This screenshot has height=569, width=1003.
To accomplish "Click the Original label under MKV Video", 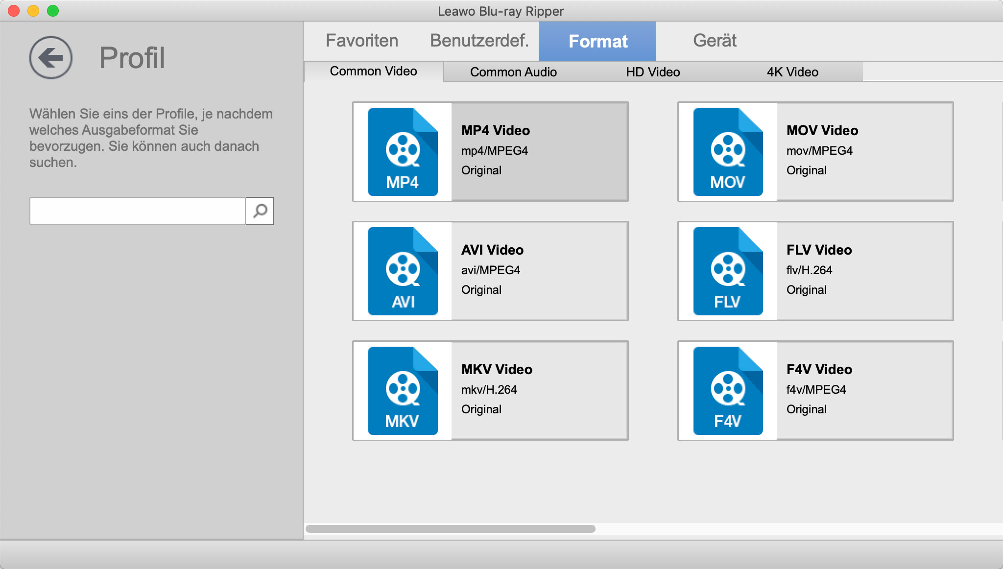I will 481,409.
